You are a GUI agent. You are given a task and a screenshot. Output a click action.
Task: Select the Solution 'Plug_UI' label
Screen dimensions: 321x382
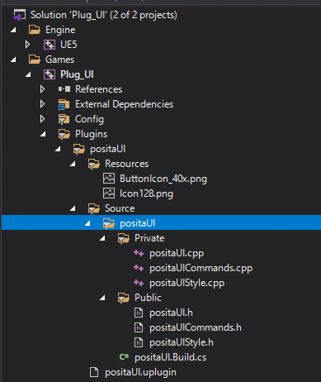104,15
